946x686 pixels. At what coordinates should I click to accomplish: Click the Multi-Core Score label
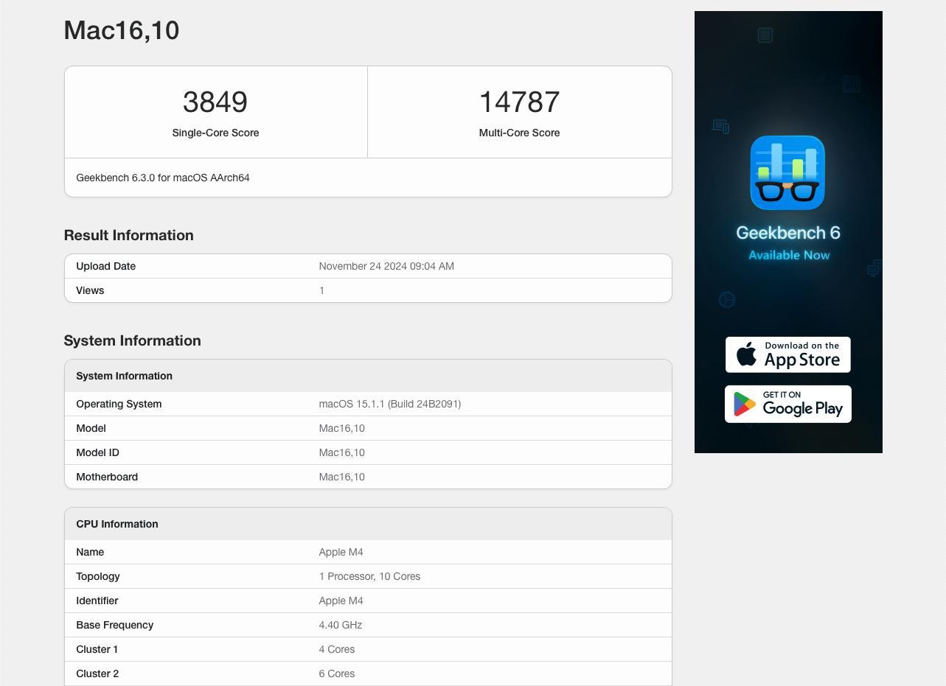[519, 133]
